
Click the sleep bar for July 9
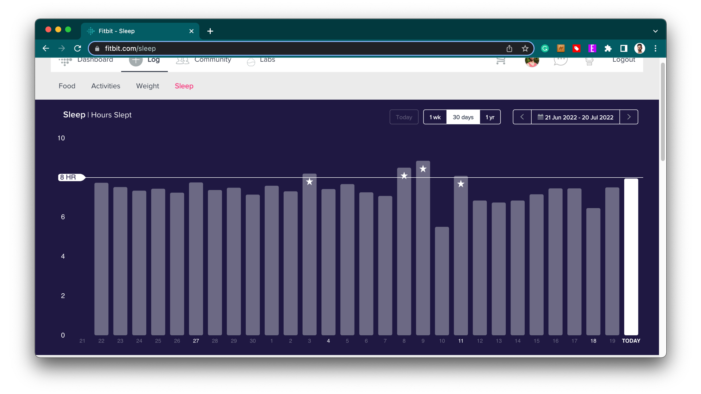pyautogui.click(x=423, y=248)
